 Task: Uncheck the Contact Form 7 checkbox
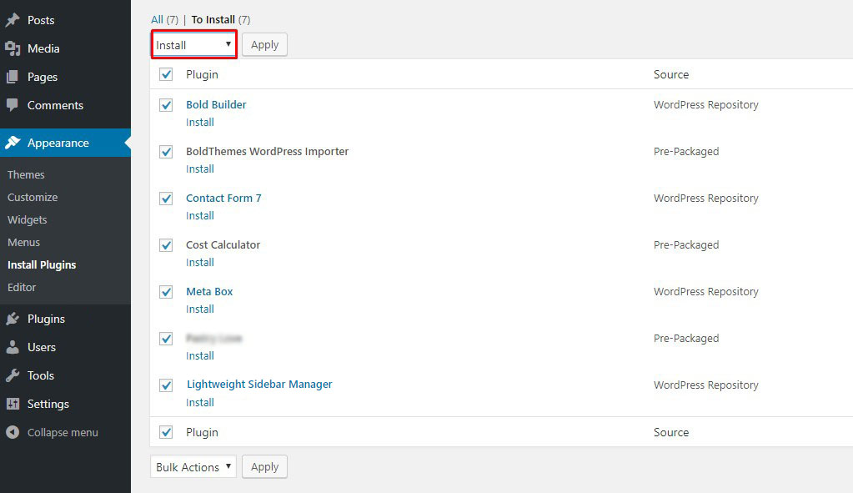166,198
